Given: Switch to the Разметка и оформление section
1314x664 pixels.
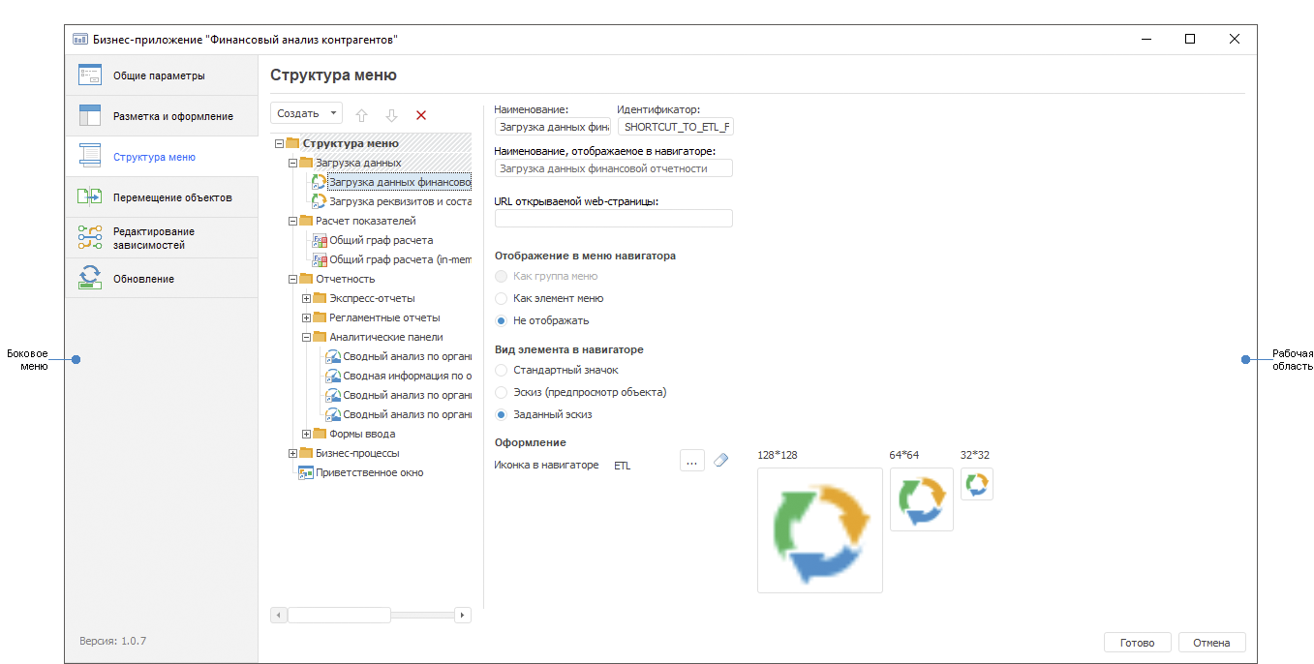Looking at the screenshot, I should coord(172,116).
